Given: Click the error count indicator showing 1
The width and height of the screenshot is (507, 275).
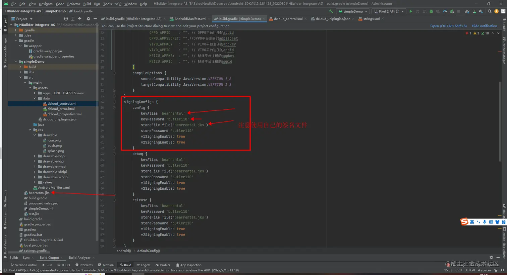Looking at the screenshot, I should (468, 33).
